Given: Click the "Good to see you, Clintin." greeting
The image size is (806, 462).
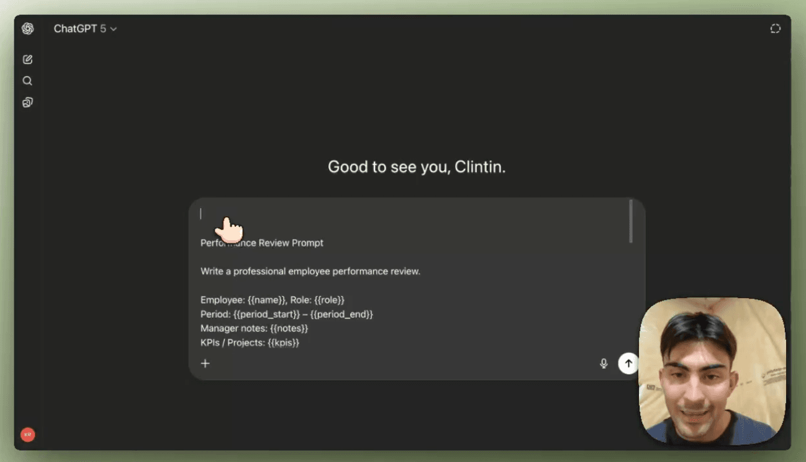Looking at the screenshot, I should pos(417,167).
